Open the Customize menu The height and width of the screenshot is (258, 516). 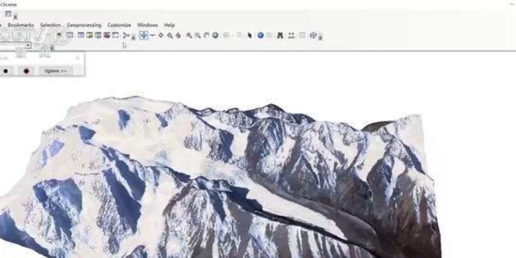[x=119, y=25]
